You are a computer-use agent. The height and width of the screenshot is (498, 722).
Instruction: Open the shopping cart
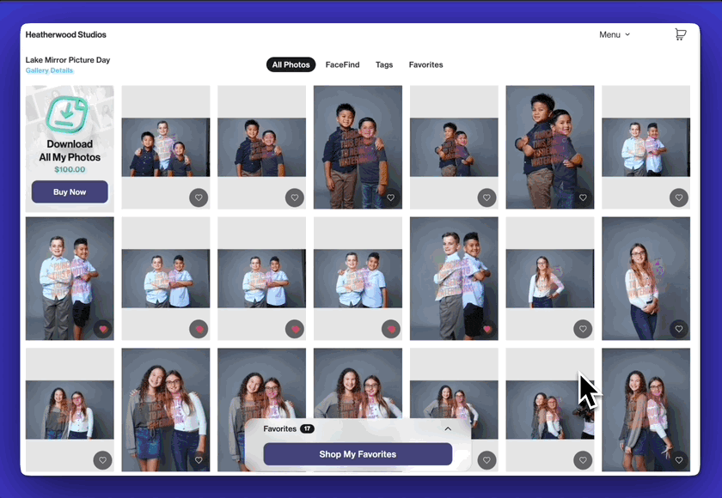pos(680,34)
